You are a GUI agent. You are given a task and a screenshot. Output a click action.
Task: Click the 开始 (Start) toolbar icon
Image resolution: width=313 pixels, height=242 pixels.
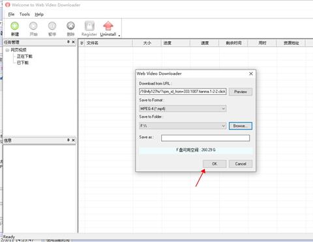point(33,26)
